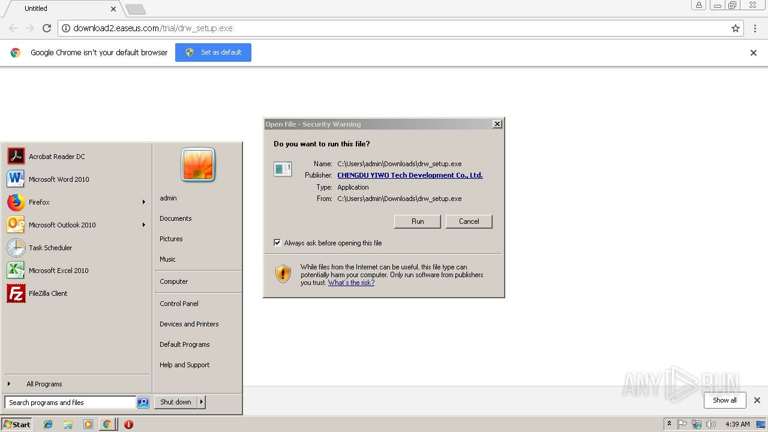Open Windows Media Player from taskbar

point(88,424)
